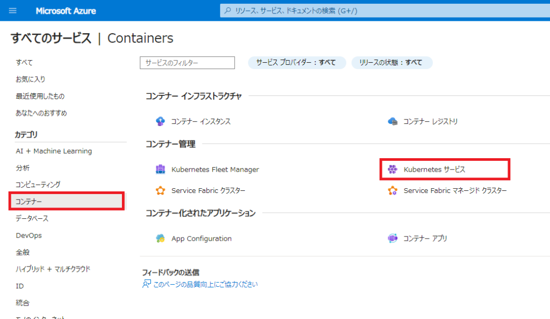This screenshot has height=319, width=550.
Task: Open the DevOps category
Action: coord(29,235)
